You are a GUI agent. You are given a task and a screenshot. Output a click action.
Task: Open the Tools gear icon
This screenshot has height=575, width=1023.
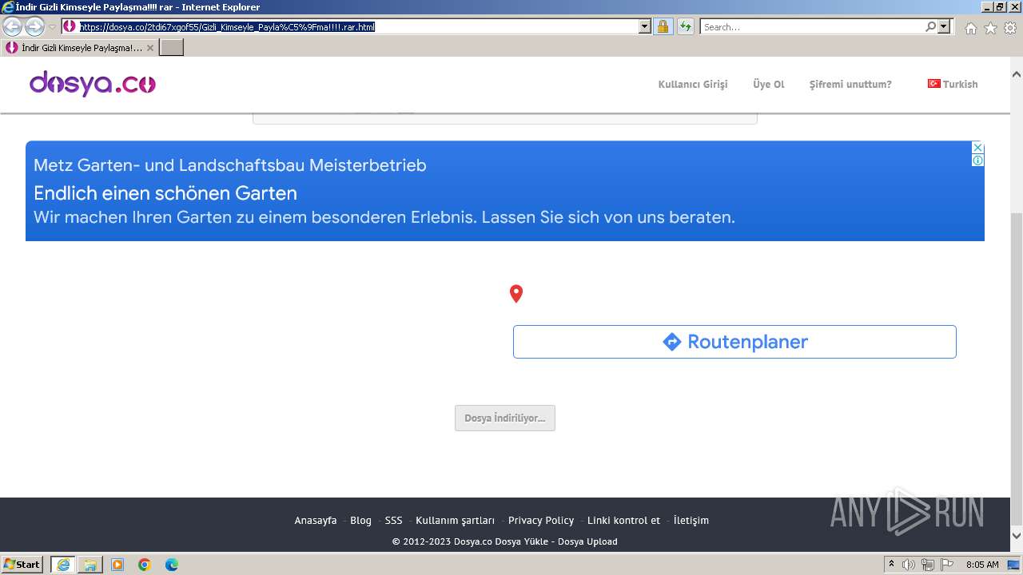pyautogui.click(x=1010, y=28)
